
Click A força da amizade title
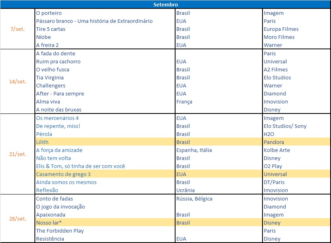pyautogui.click(x=59, y=150)
